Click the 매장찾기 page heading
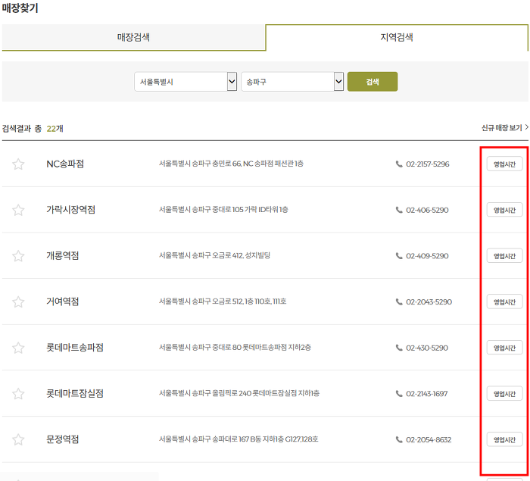The image size is (530, 481). [20, 8]
